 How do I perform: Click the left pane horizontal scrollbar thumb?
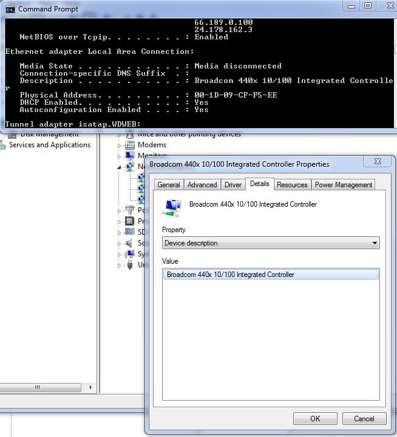point(40,387)
